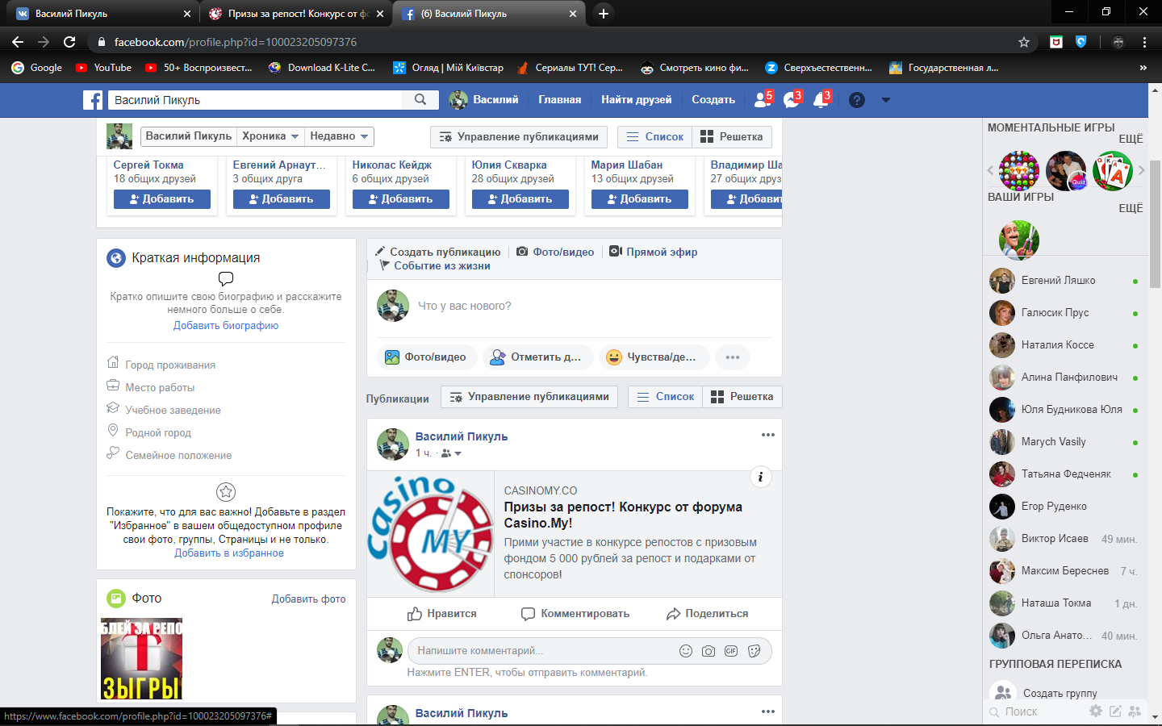Viewport: 1162px width, 726px height.
Task: Click Добавить биографию link
Action: (226, 326)
